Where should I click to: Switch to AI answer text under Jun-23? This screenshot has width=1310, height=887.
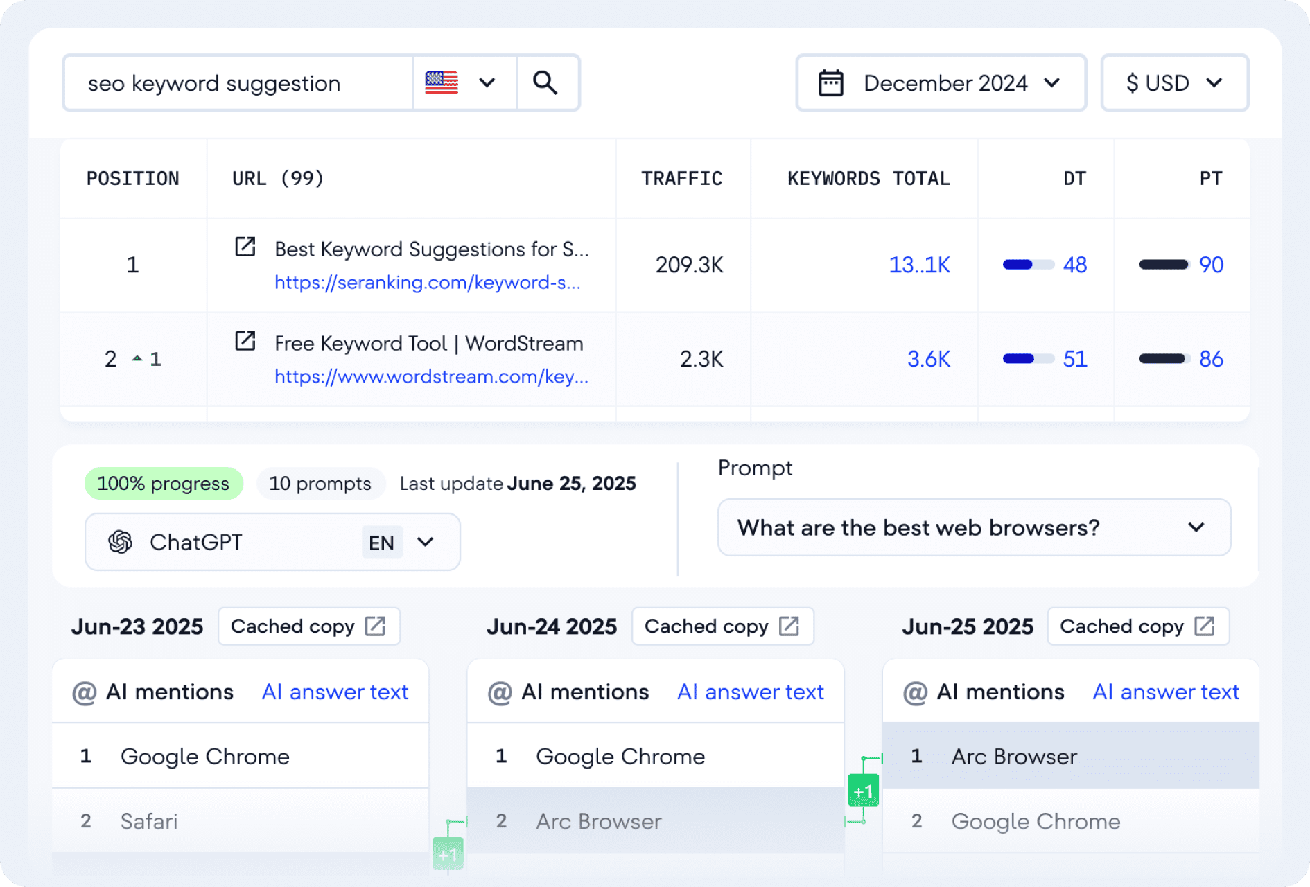pos(335,692)
